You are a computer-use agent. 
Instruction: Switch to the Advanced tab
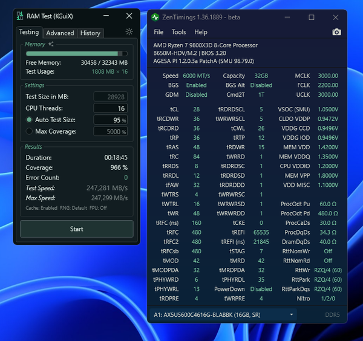(x=60, y=33)
